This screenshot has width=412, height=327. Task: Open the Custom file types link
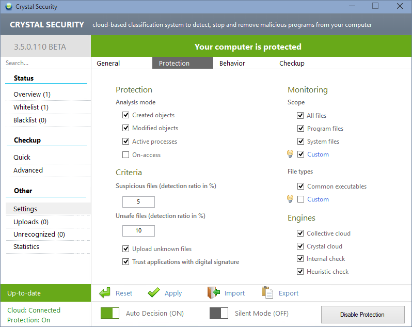318,199
